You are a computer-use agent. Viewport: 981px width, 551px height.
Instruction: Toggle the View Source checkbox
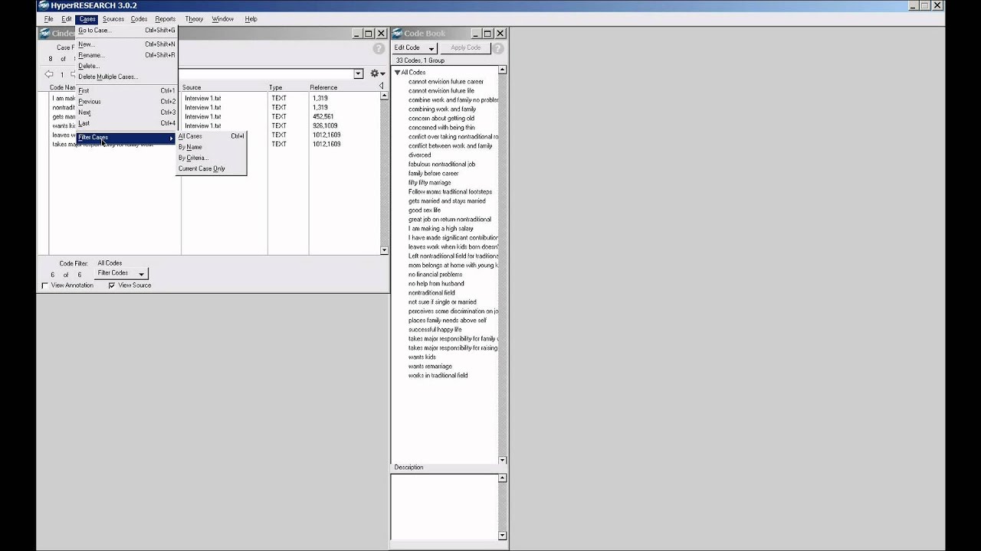pos(112,285)
